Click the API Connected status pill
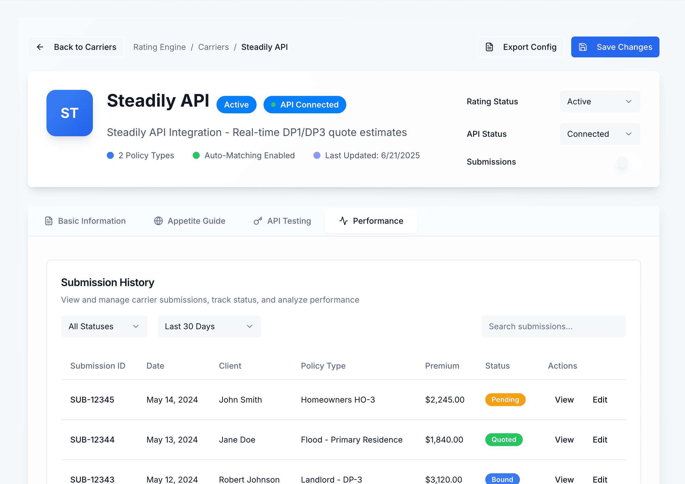 click(304, 105)
